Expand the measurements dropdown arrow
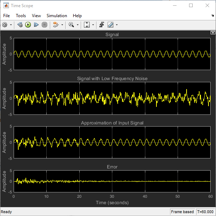The height and width of the screenshot is (216, 216). pos(117,25)
